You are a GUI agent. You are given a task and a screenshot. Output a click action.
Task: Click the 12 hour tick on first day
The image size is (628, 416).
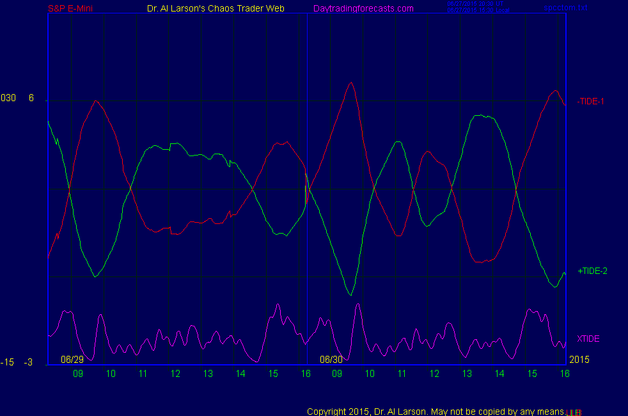[x=175, y=373]
